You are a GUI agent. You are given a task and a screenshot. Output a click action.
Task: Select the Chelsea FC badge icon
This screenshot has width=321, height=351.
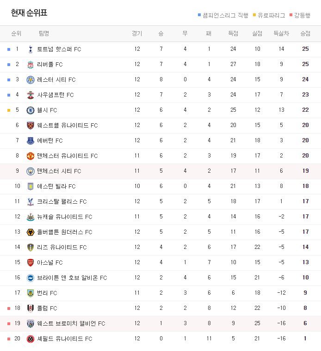31,110
